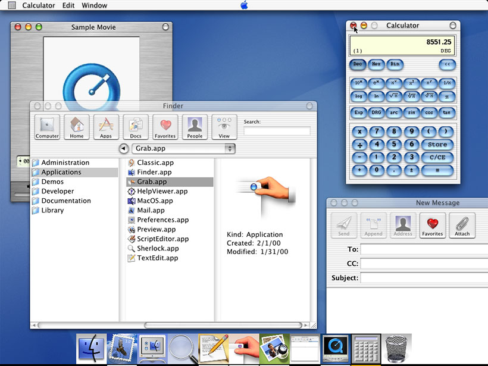Open the Edit menu
This screenshot has width=488, height=366.
tap(68, 5)
